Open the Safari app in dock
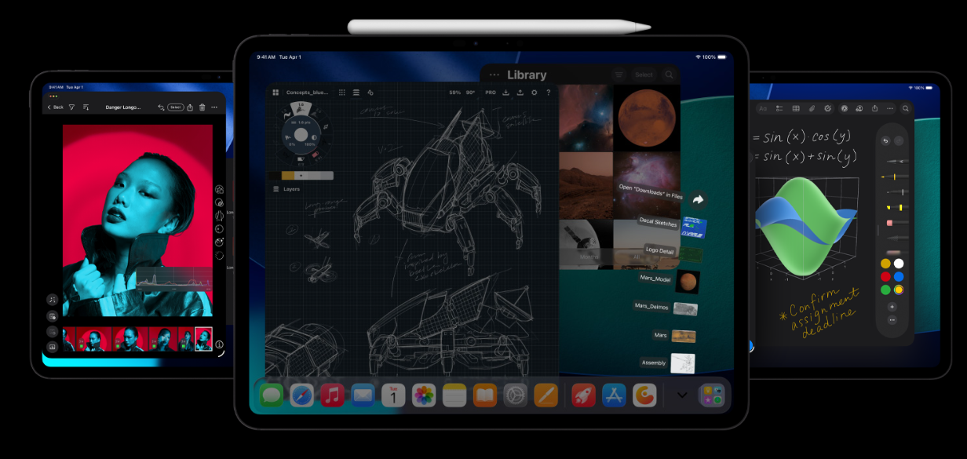Screen dimensions: 967x459 pos(301,395)
